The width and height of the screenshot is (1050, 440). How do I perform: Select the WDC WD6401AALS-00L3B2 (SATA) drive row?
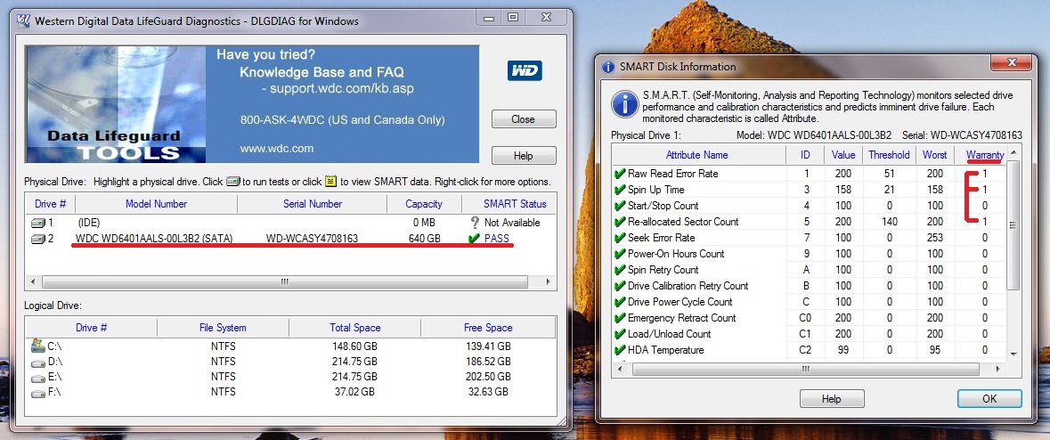click(290, 239)
